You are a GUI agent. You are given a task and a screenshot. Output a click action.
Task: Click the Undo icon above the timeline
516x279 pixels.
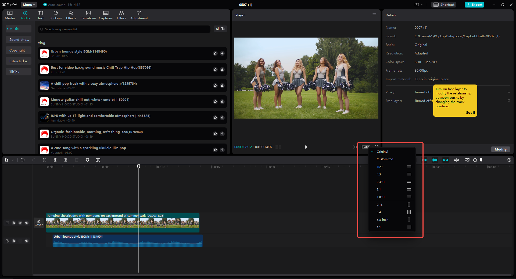tap(23, 160)
